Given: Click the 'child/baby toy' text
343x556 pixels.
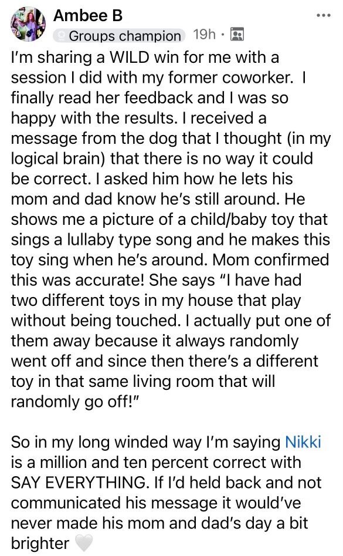Looking at the screenshot, I should [x=243, y=220].
